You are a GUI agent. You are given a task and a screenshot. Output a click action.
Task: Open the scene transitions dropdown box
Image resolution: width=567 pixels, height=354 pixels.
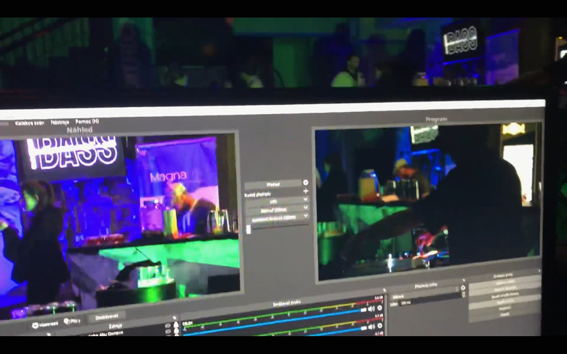[x=425, y=292]
